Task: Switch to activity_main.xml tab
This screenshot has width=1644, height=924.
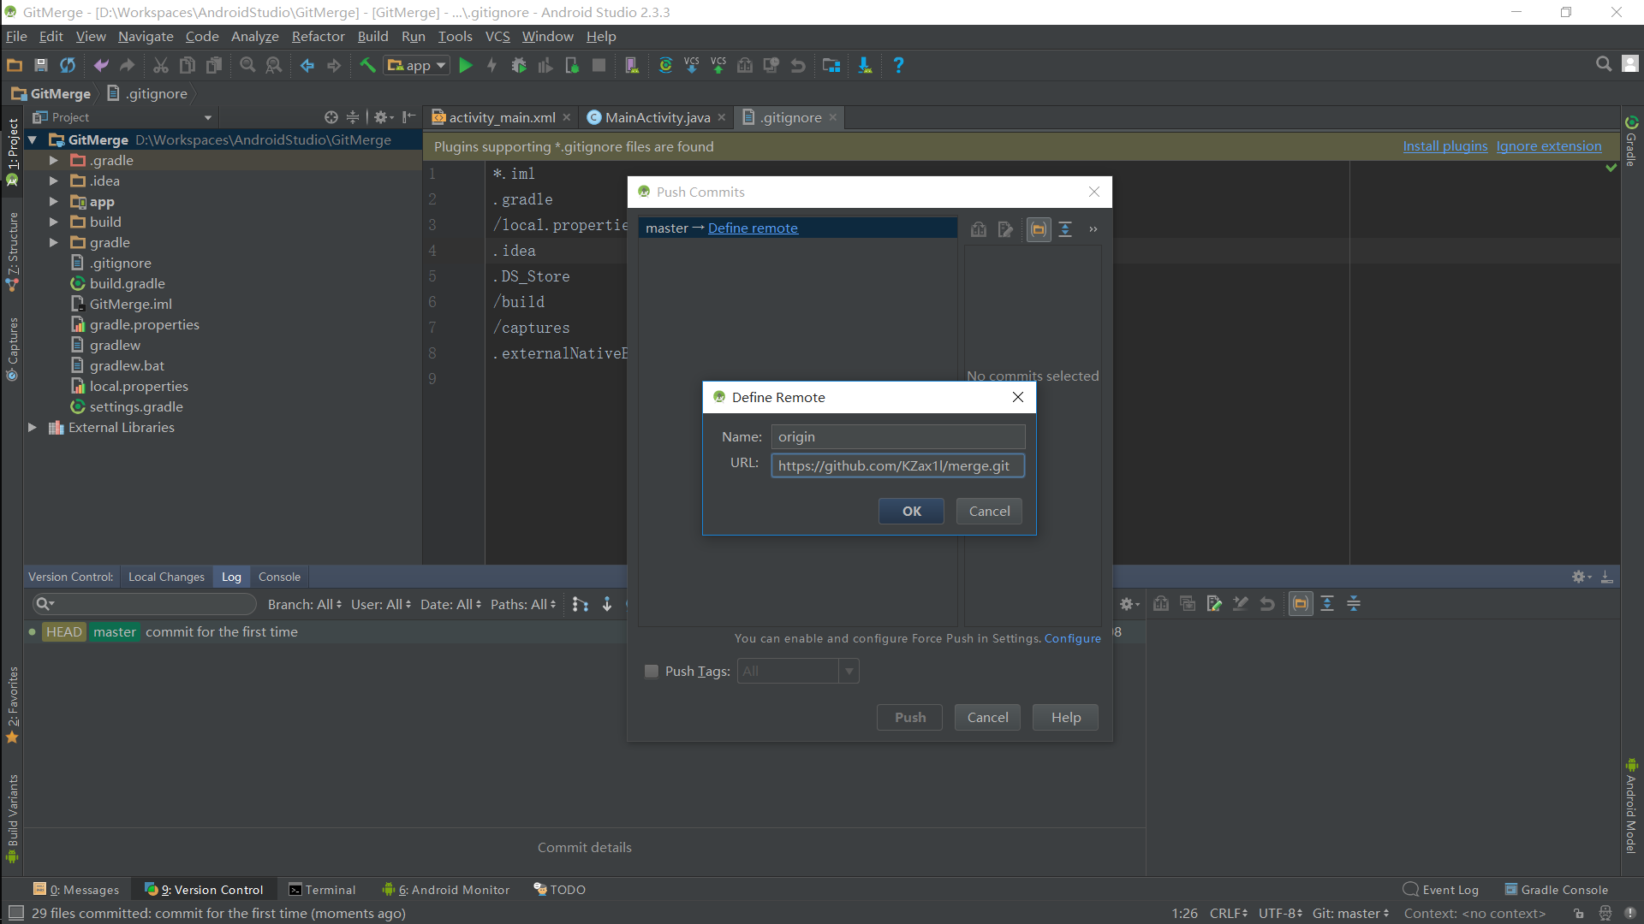Action: tap(501, 117)
